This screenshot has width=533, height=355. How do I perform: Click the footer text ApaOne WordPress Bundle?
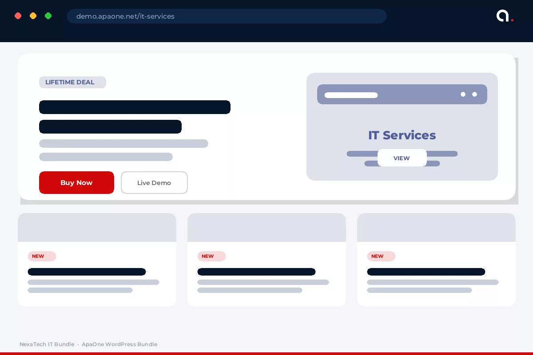119,344
